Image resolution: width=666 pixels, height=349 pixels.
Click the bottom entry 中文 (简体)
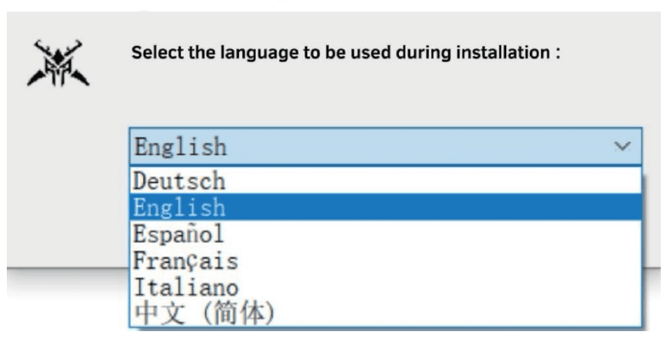(x=204, y=312)
